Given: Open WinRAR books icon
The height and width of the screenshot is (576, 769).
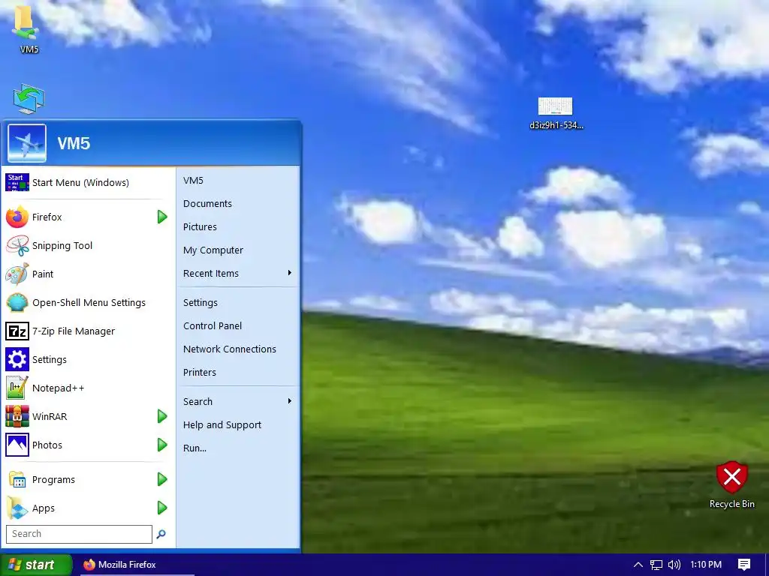Looking at the screenshot, I should [17, 416].
